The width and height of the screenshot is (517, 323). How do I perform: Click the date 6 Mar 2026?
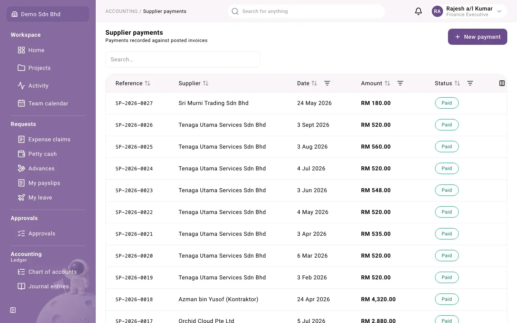(x=313, y=256)
